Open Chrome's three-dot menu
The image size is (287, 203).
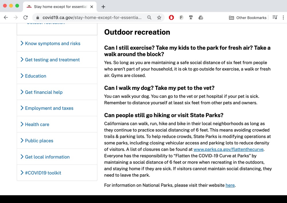coord(283,18)
